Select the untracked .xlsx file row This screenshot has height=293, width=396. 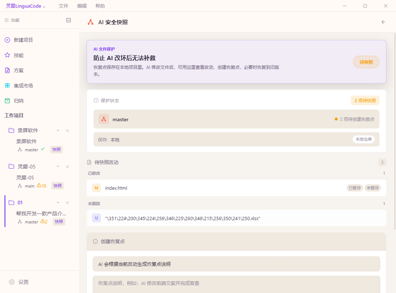236,218
